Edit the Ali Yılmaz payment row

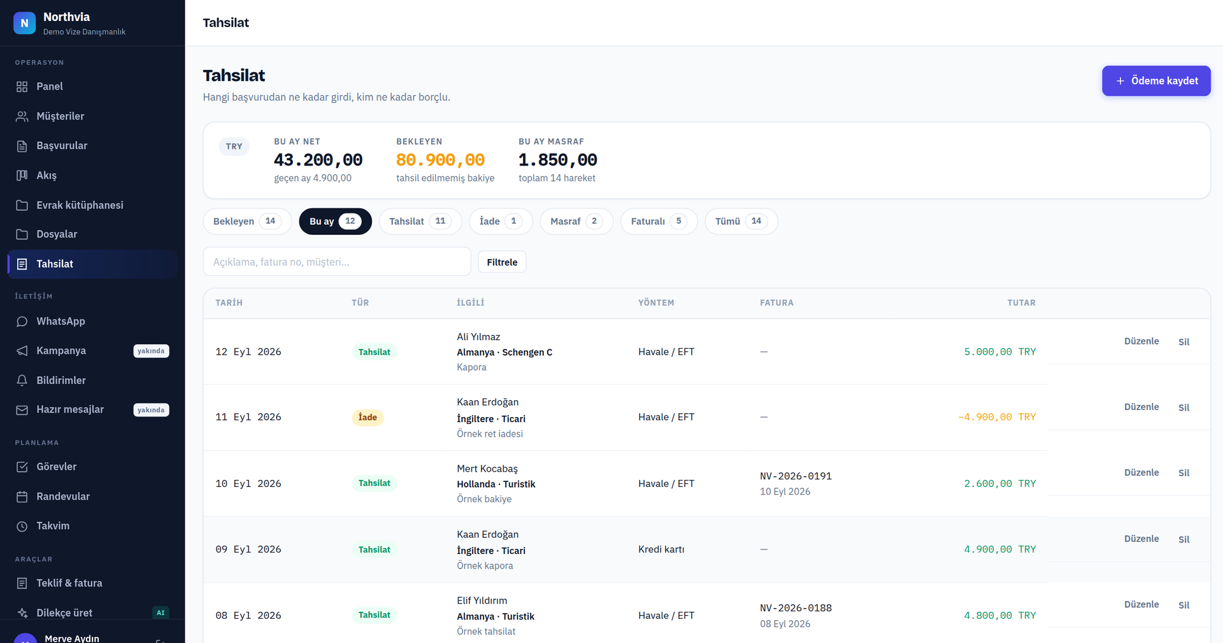1141,341
